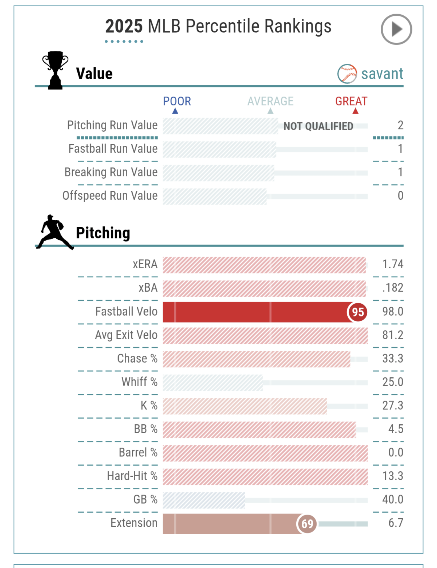
Task: Click the xERA hatched bar
Action: click(x=264, y=265)
